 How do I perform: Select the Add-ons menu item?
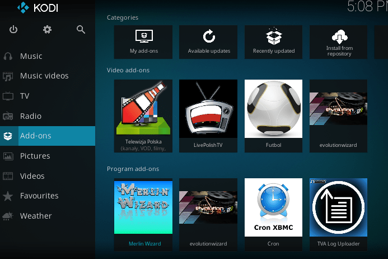[48, 136]
